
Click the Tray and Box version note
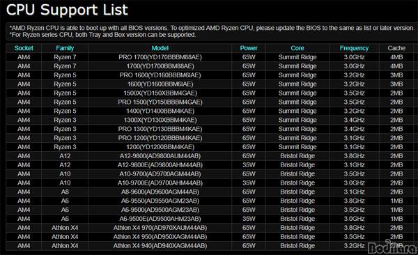click(x=102, y=35)
